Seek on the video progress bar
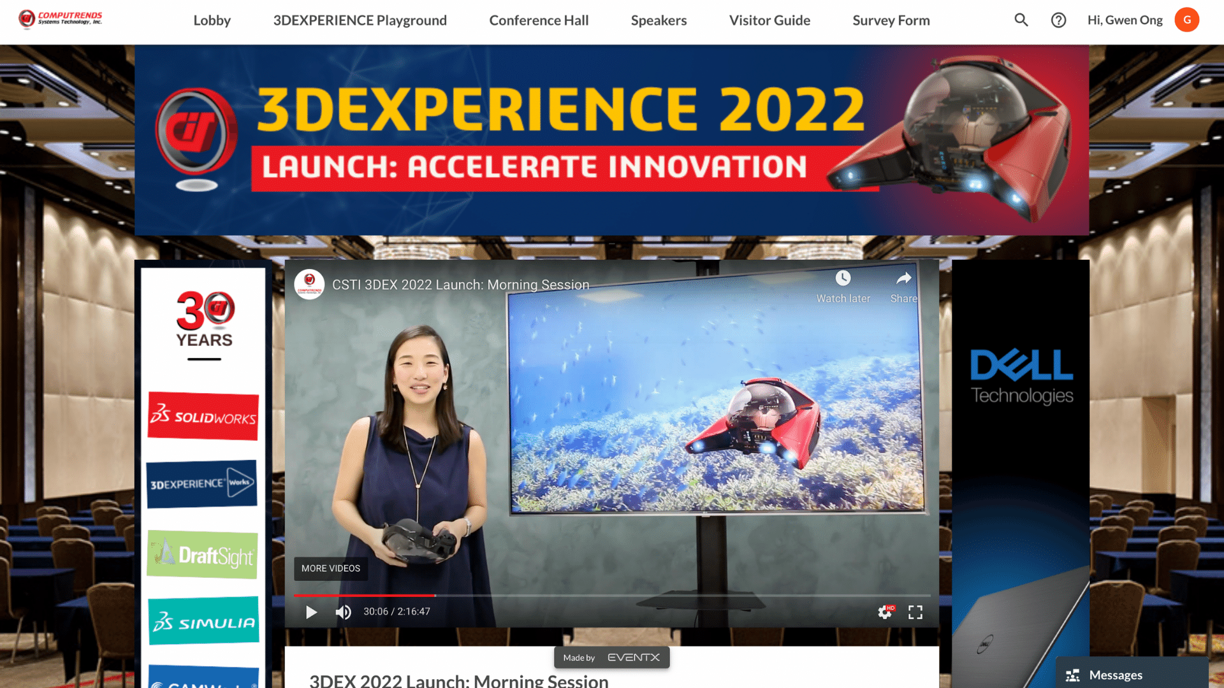Viewport: 1224px width, 688px height. pyautogui.click(x=612, y=596)
